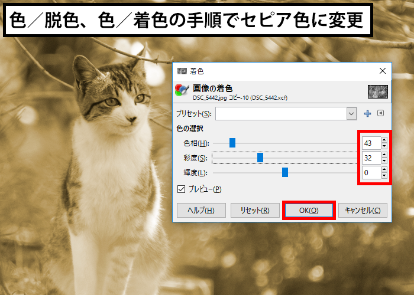Click the small window icon in title bar
Viewport: 414px width, 295px height.
click(182, 71)
